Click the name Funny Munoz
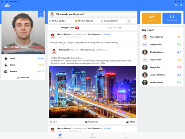Image resolution: width=185 pixels, height=139 pixels. coord(156,45)
